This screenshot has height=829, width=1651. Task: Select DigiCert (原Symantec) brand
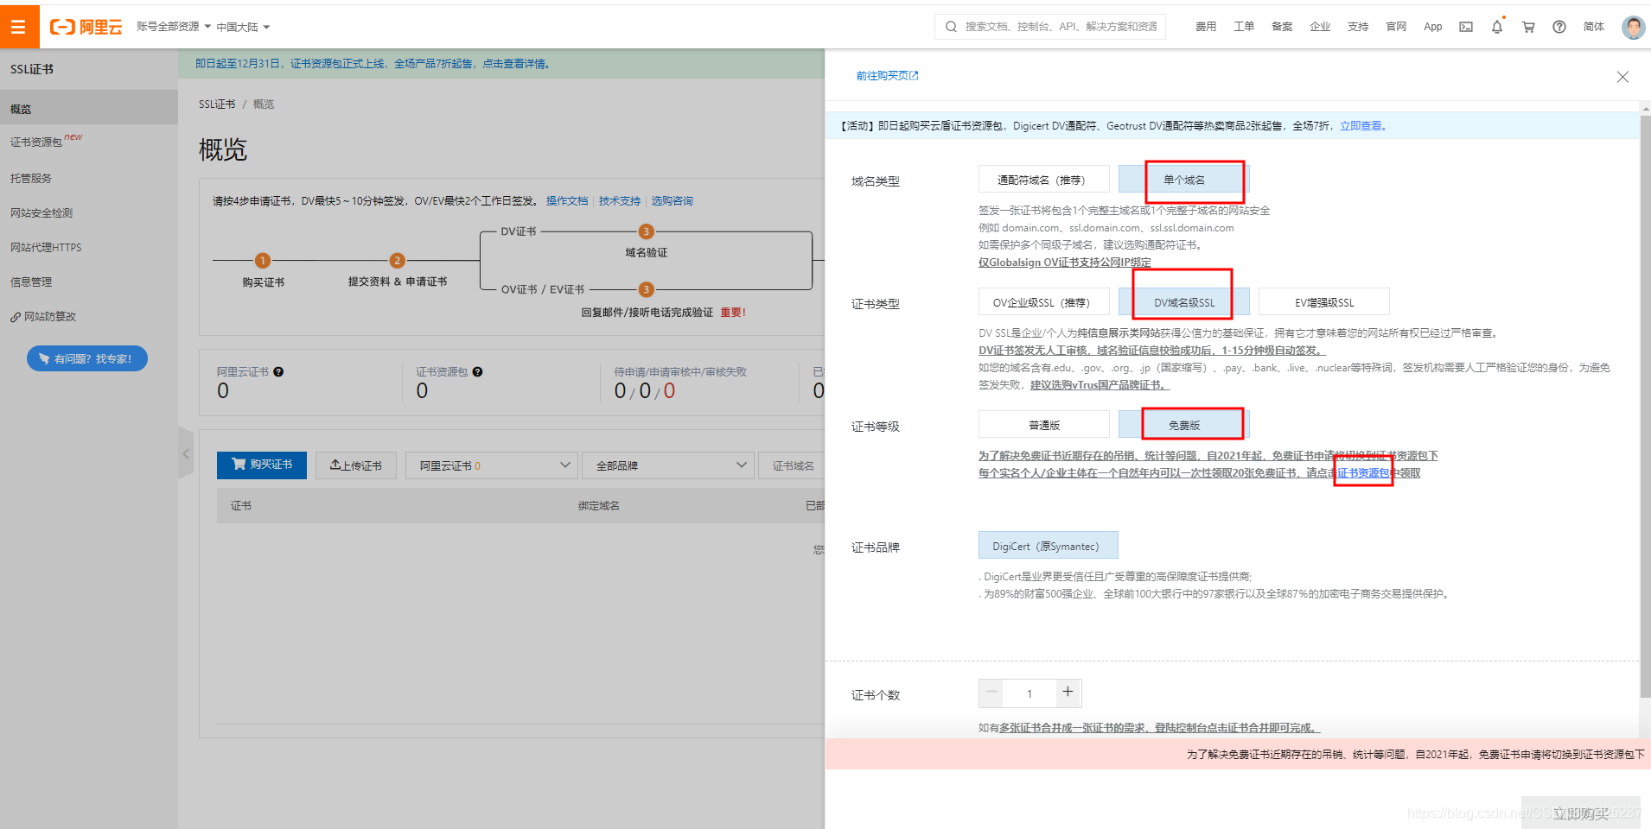point(1048,546)
